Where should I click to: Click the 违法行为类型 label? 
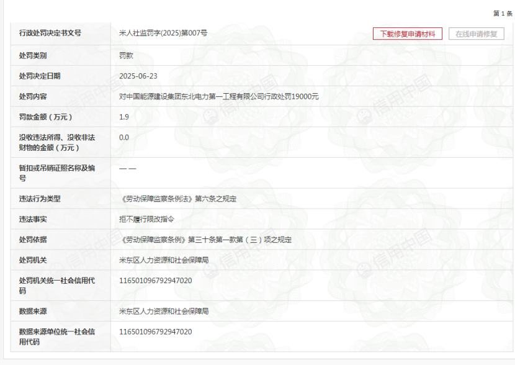40,199
